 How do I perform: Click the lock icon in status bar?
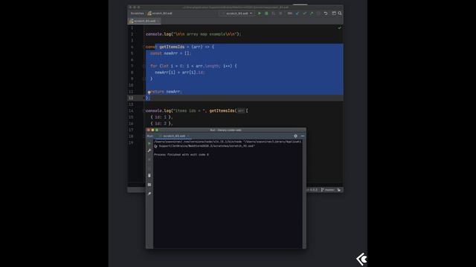coord(339,190)
